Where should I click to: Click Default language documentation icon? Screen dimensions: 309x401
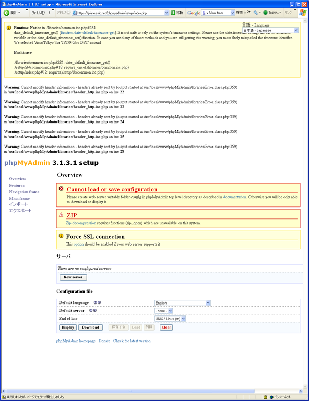point(95,302)
